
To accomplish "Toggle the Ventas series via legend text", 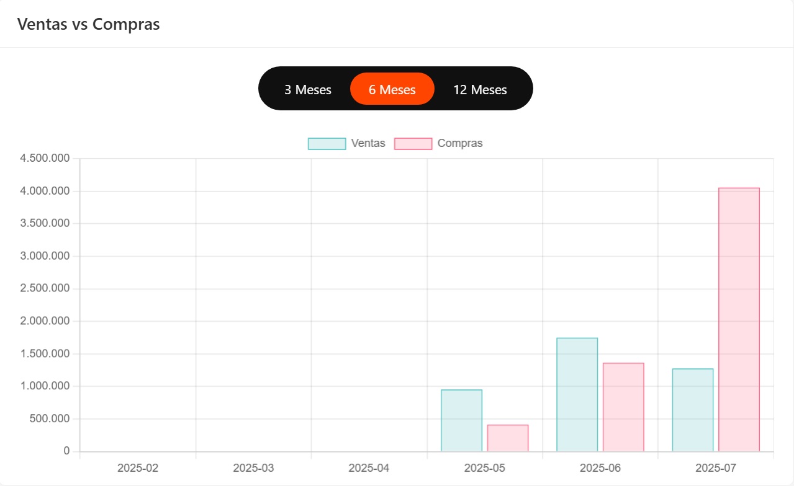I will [368, 143].
